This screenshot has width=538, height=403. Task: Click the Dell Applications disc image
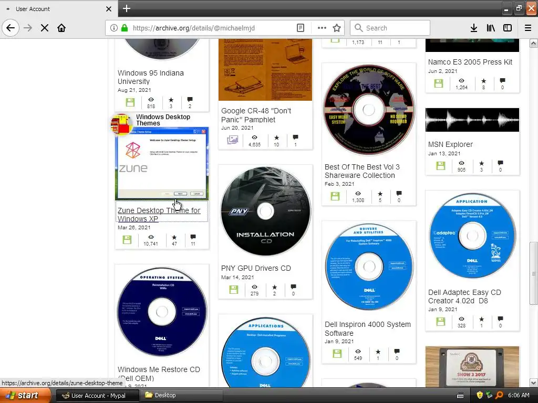tap(265, 353)
